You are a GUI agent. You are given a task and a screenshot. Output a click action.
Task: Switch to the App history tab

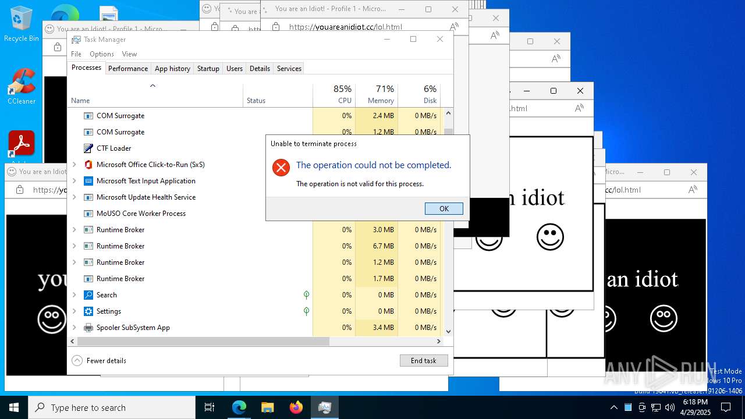point(172,68)
